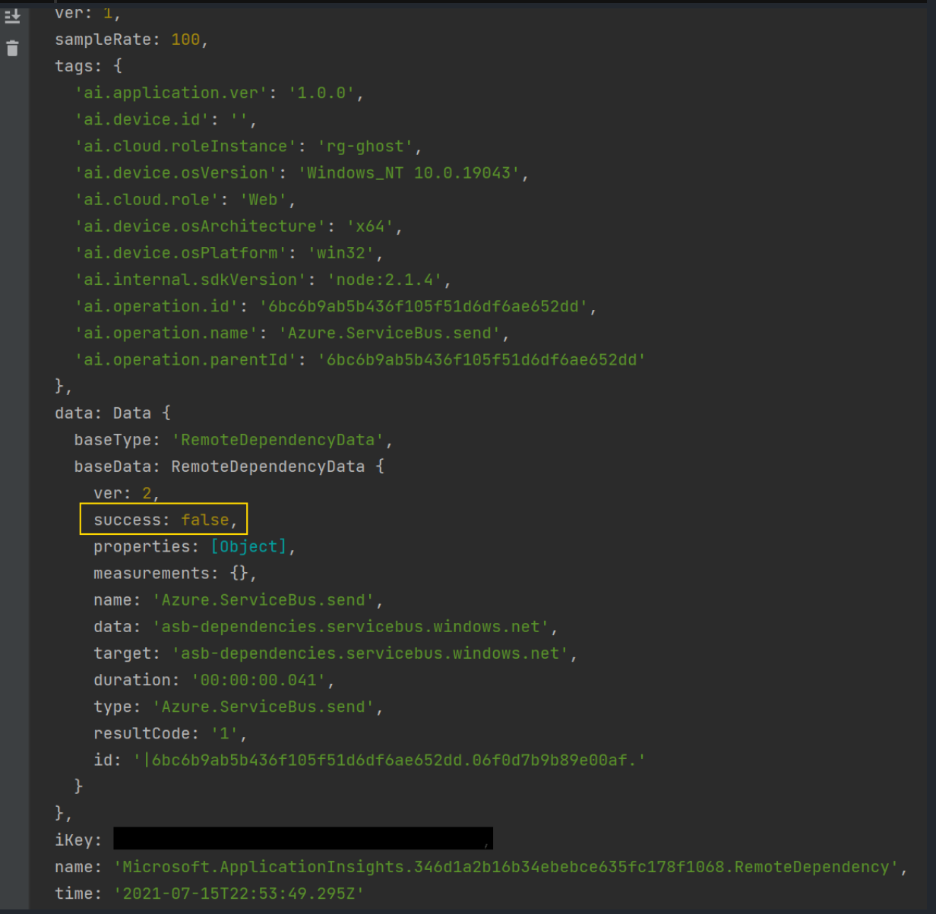Click the Microsoft.ApplicationInsights RemoteDependency name value
936x914 pixels.
coord(506,867)
